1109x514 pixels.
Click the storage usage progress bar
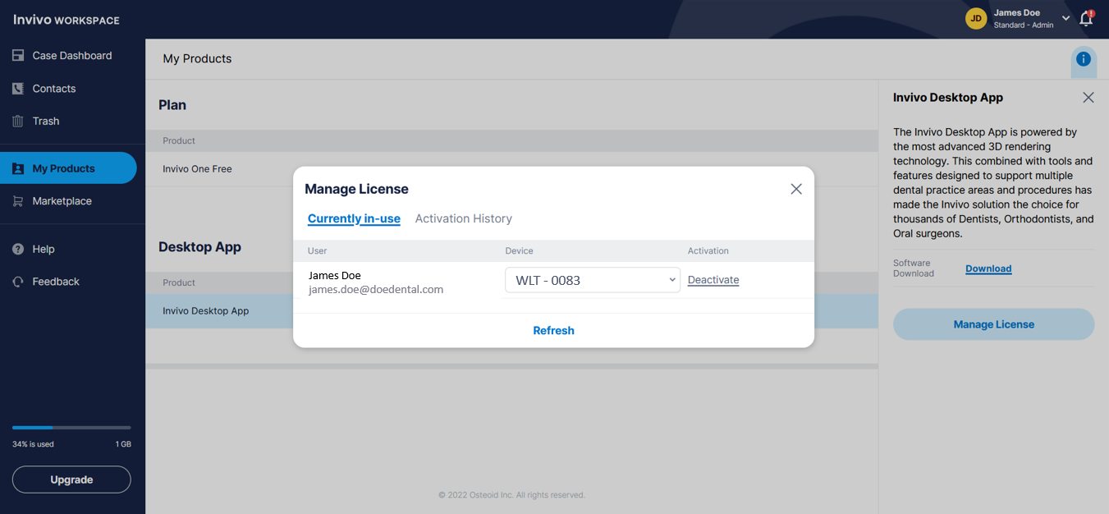click(71, 428)
